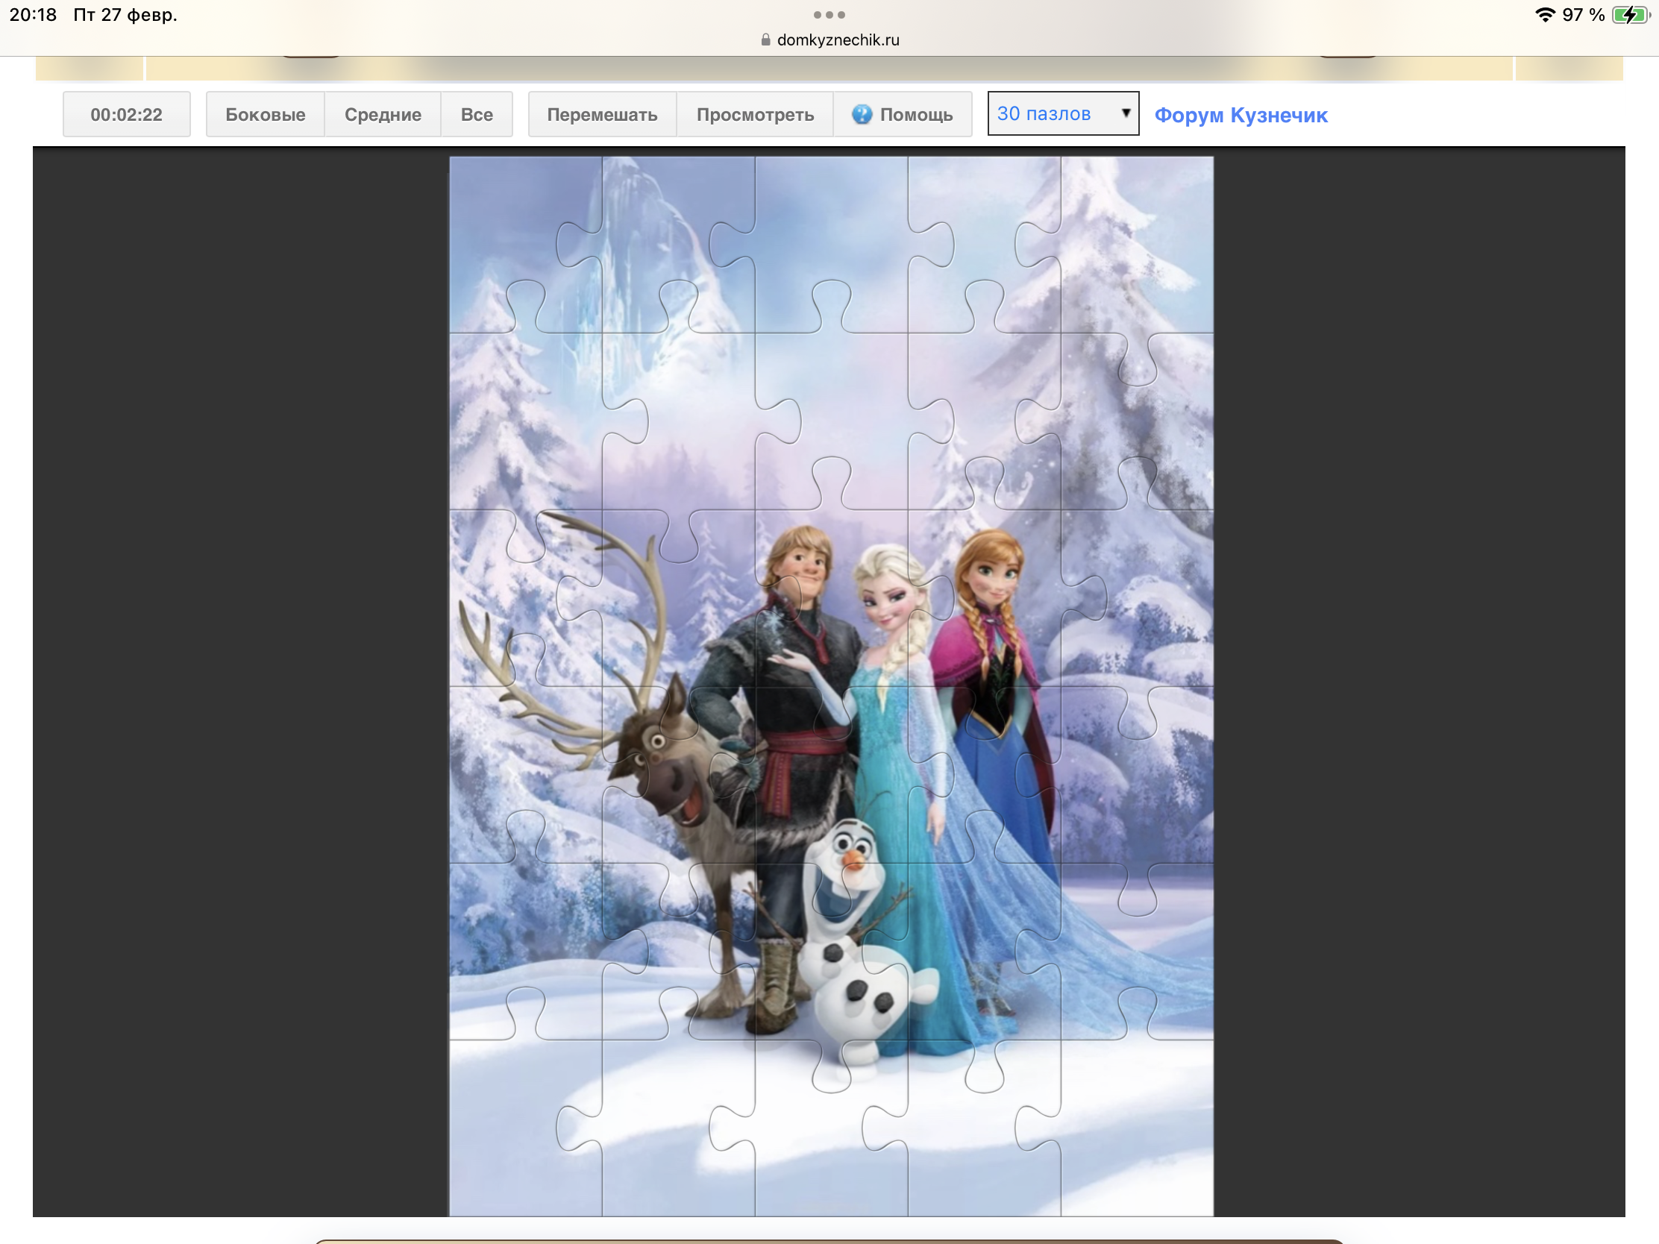Tap the Wi-Fi status icon
The image size is (1659, 1244).
tap(1544, 15)
